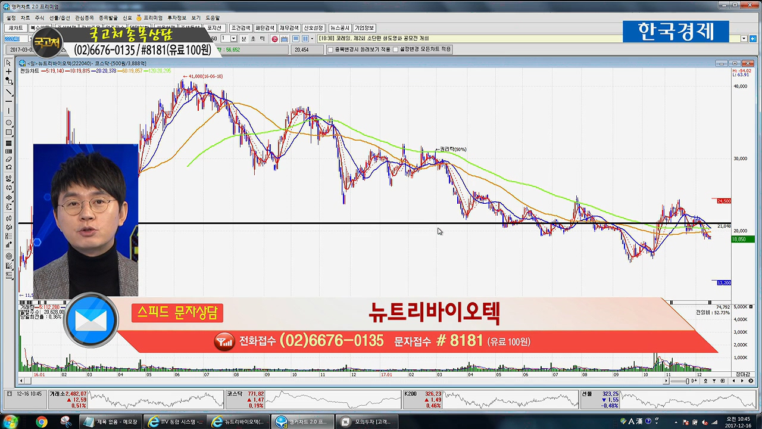
Task: Click the 기업정보 button
Action: tap(364, 28)
